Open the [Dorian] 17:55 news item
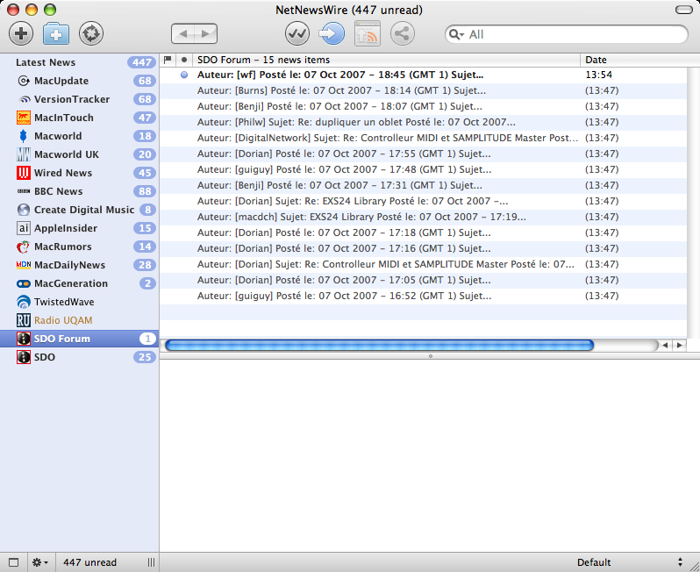This screenshot has height=572, width=700. click(x=423, y=154)
